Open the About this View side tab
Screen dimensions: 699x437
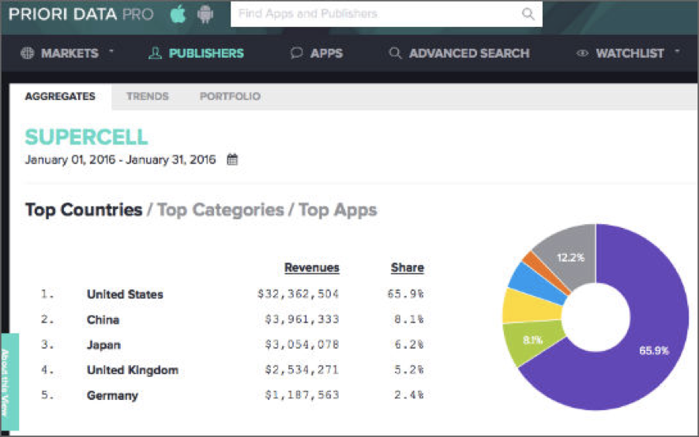coord(9,382)
